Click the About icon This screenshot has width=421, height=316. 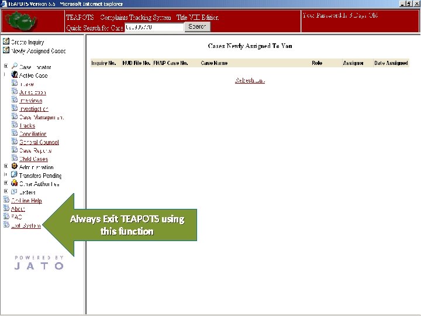point(6,208)
